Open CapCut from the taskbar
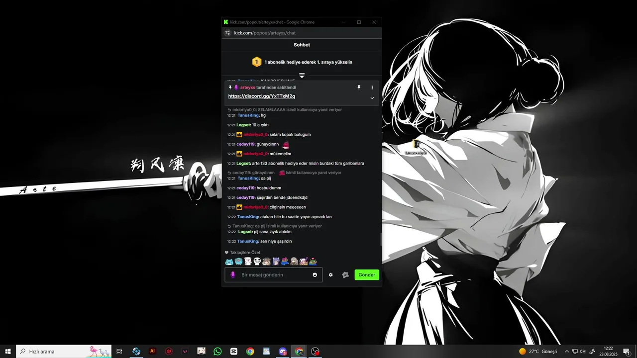This screenshot has width=637, height=358. point(234,352)
